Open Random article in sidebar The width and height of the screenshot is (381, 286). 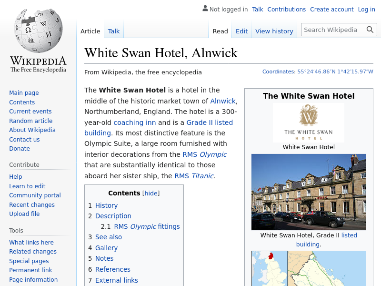[30, 121]
